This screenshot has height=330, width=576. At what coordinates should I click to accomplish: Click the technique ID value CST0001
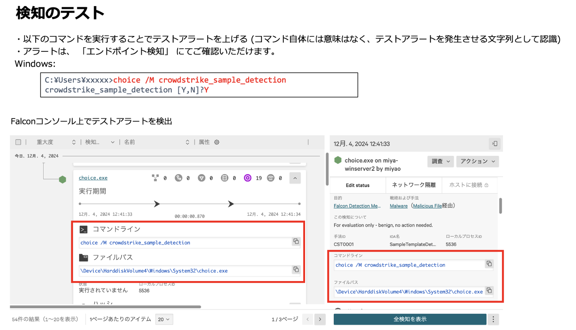coord(344,244)
